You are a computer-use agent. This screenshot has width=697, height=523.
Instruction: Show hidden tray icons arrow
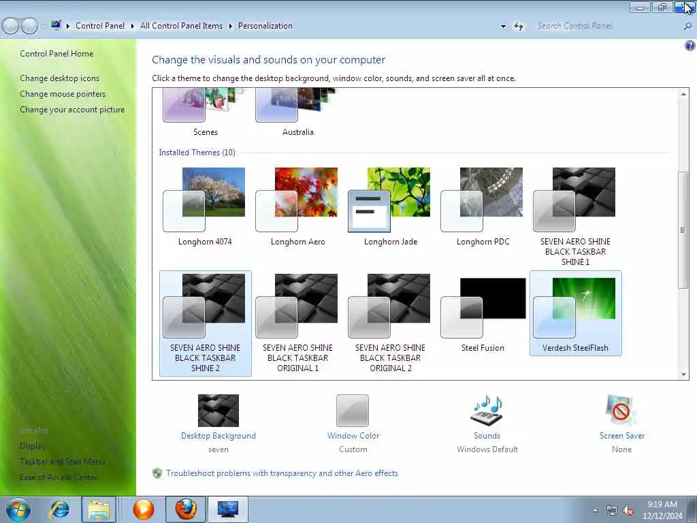pos(595,510)
